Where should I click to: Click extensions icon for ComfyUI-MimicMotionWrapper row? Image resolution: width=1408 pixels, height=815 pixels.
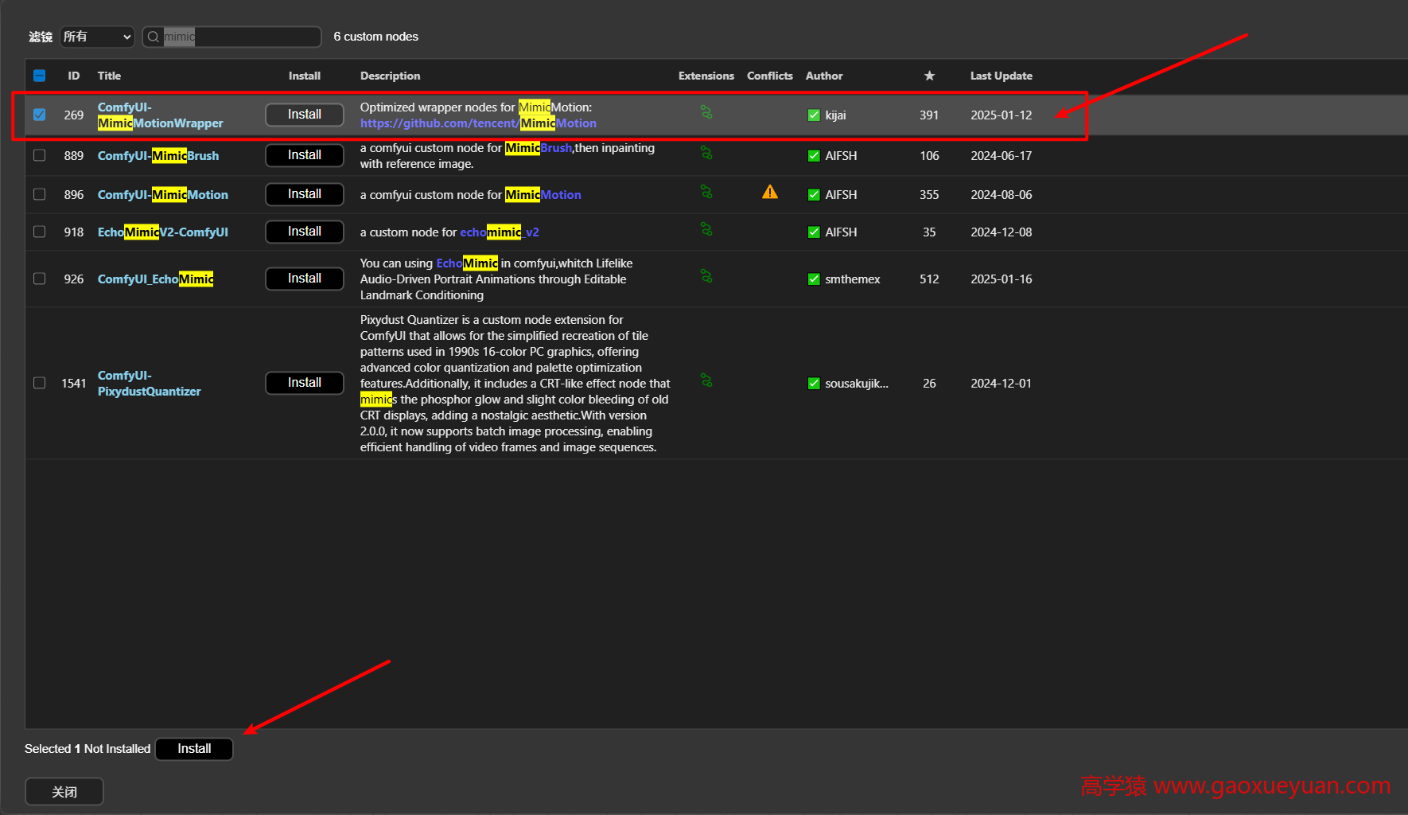(706, 112)
